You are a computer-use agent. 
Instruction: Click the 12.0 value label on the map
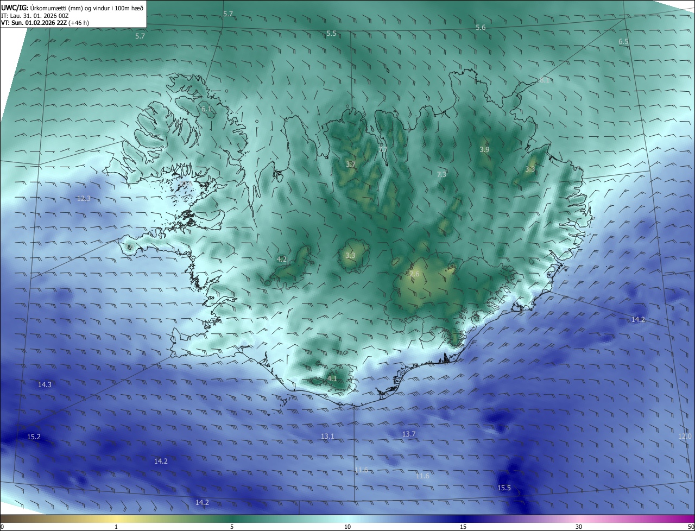point(685,437)
